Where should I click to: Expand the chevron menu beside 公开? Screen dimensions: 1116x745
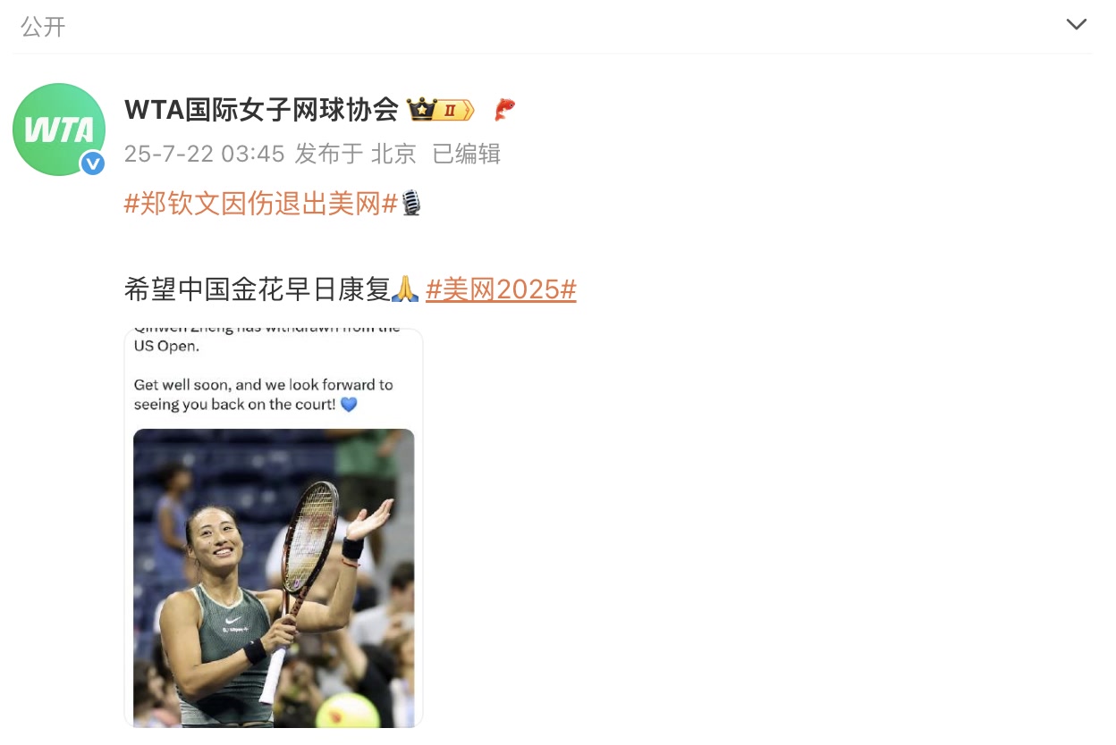coord(1076,24)
